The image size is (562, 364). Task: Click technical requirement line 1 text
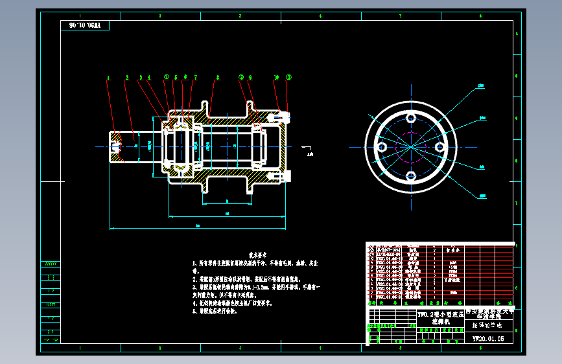click(255, 267)
